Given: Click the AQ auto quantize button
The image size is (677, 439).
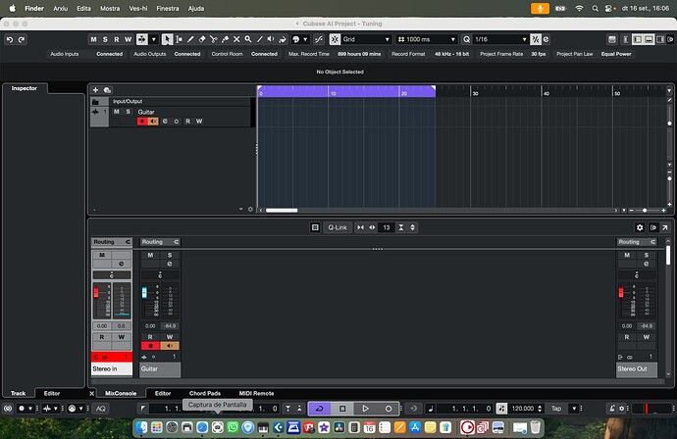Looking at the screenshot, I should pyautogui.click(x=101, y=409).
